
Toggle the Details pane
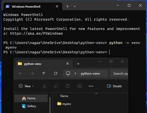coord(114,86)
